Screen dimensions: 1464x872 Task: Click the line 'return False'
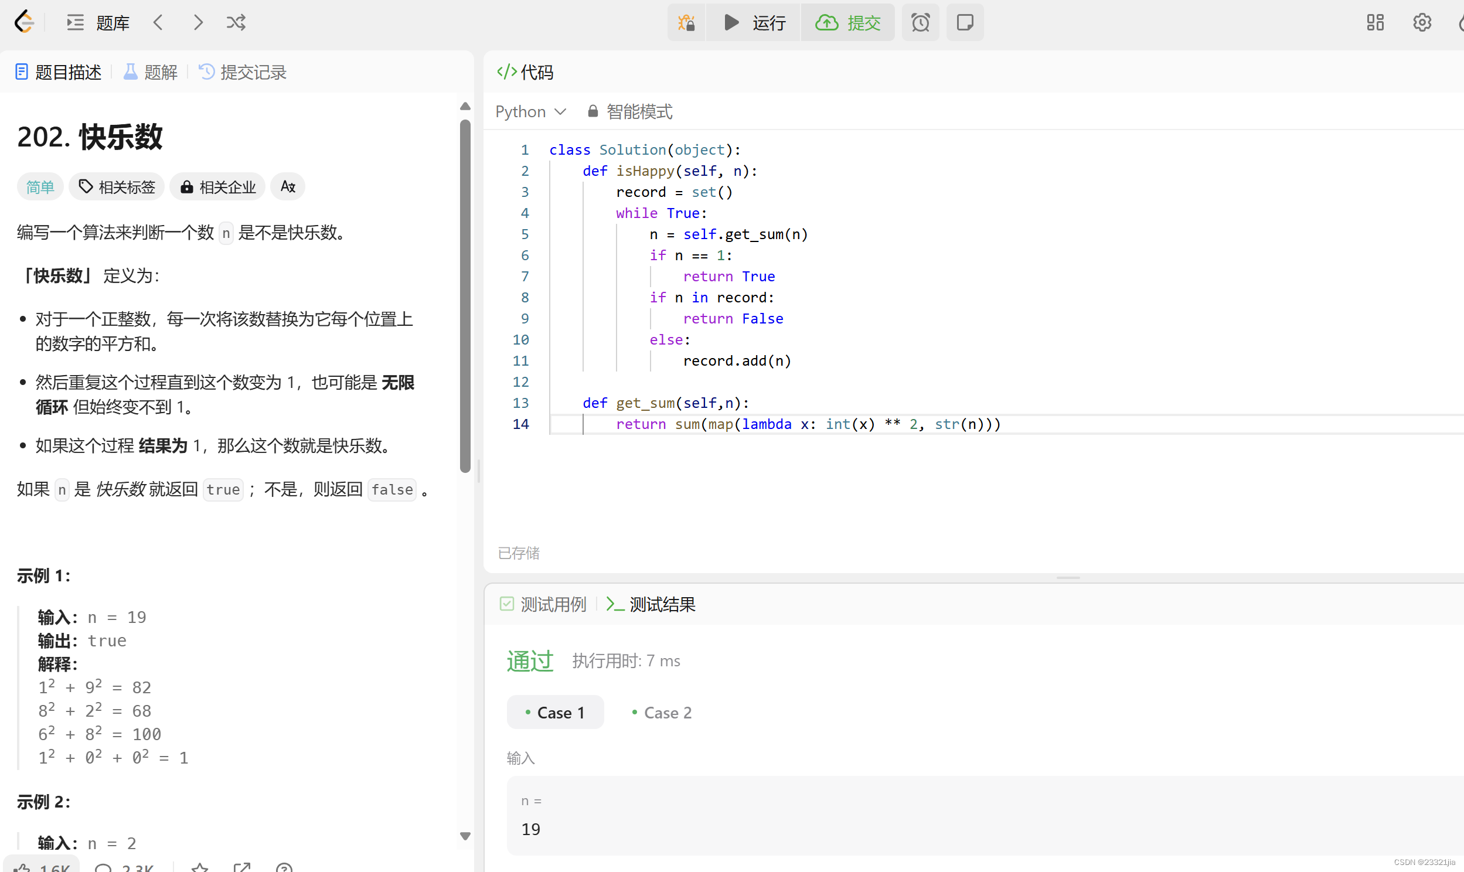[733, 318]
